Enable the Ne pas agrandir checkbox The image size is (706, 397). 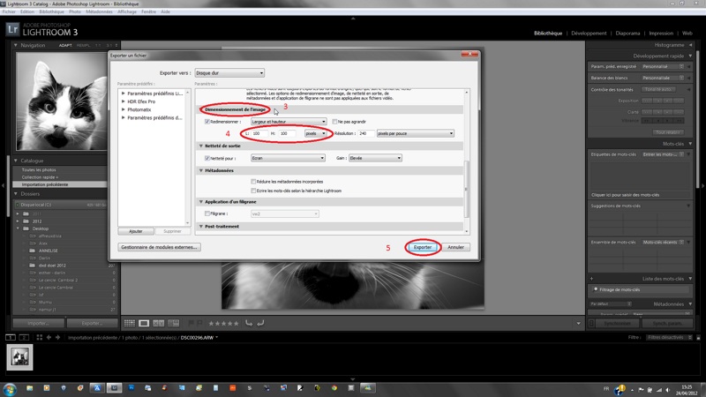[334, 122]
